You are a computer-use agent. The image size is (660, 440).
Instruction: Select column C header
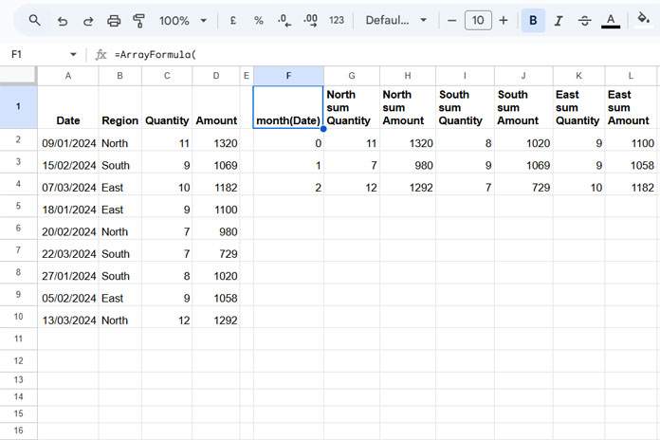(167, 76)
